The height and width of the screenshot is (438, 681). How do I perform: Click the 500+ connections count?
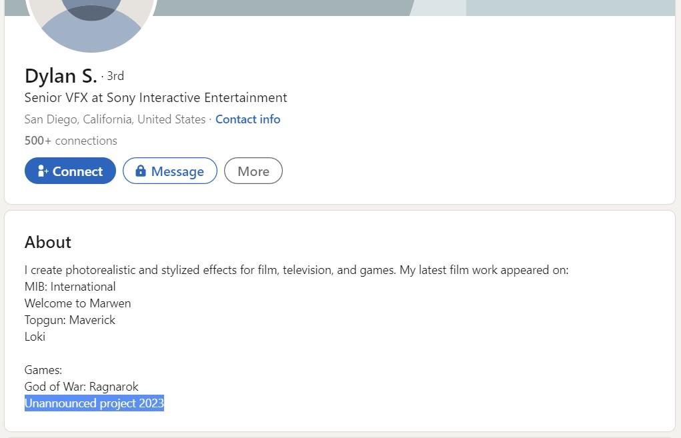point(71,141)
